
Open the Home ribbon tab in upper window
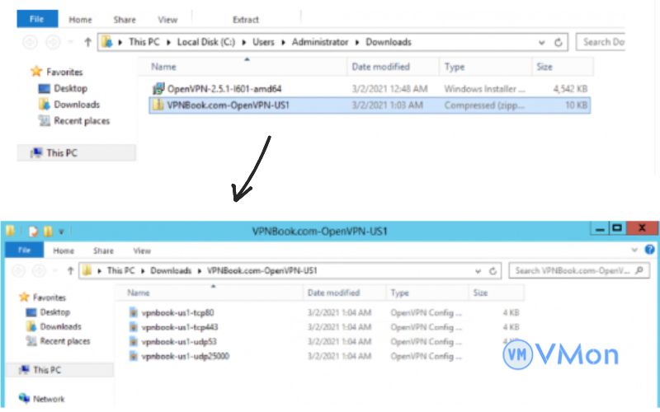tap(80, 20)
